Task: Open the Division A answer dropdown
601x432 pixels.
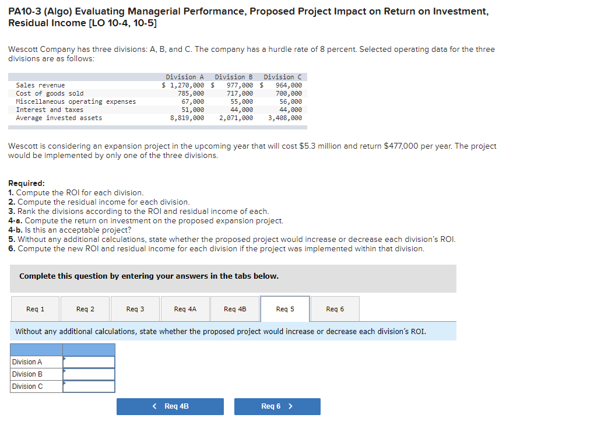Action: (x=89, y=362)
